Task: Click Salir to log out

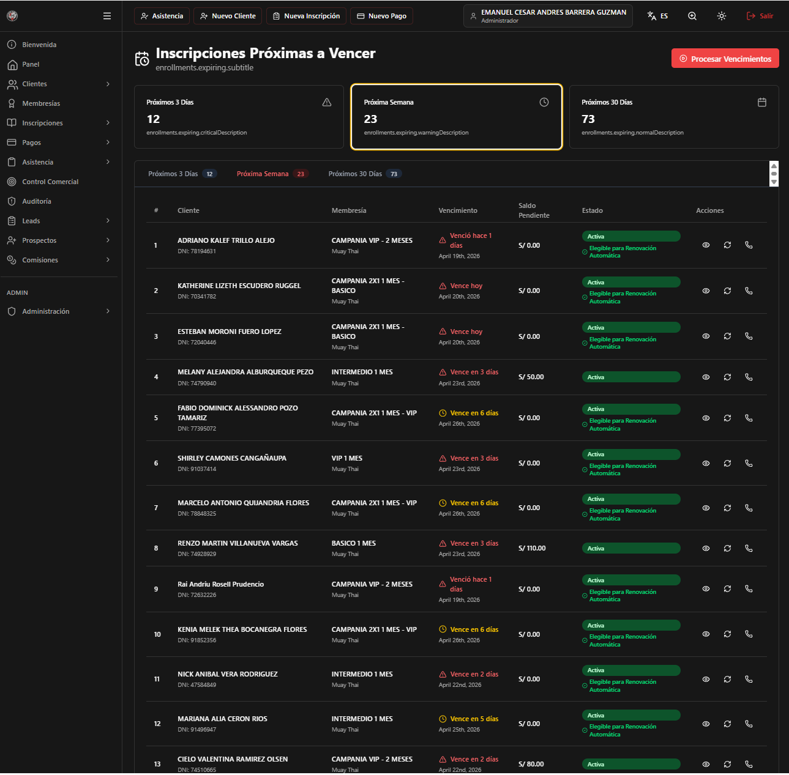Action: (x=760, y=16)
